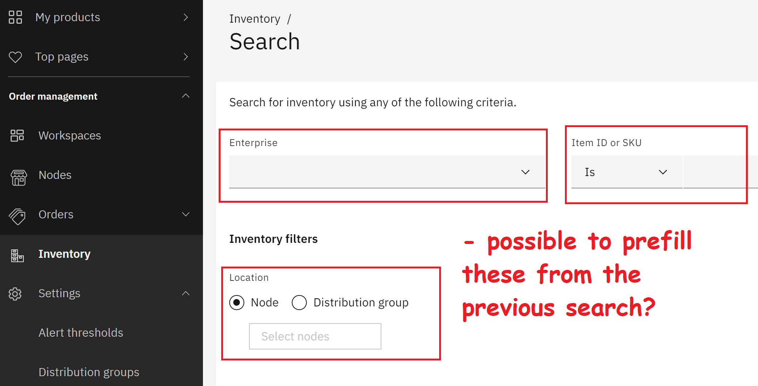Collapse the Settings submenu chevron
The width and height of the screenshot is (758, 386).
tap(186, 293)
